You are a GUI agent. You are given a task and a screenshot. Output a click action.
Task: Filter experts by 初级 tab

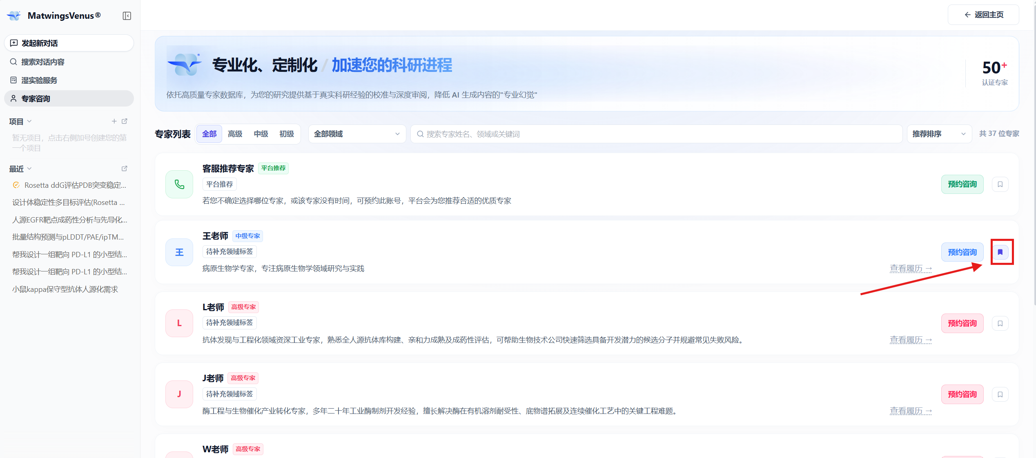pos(286,134)
